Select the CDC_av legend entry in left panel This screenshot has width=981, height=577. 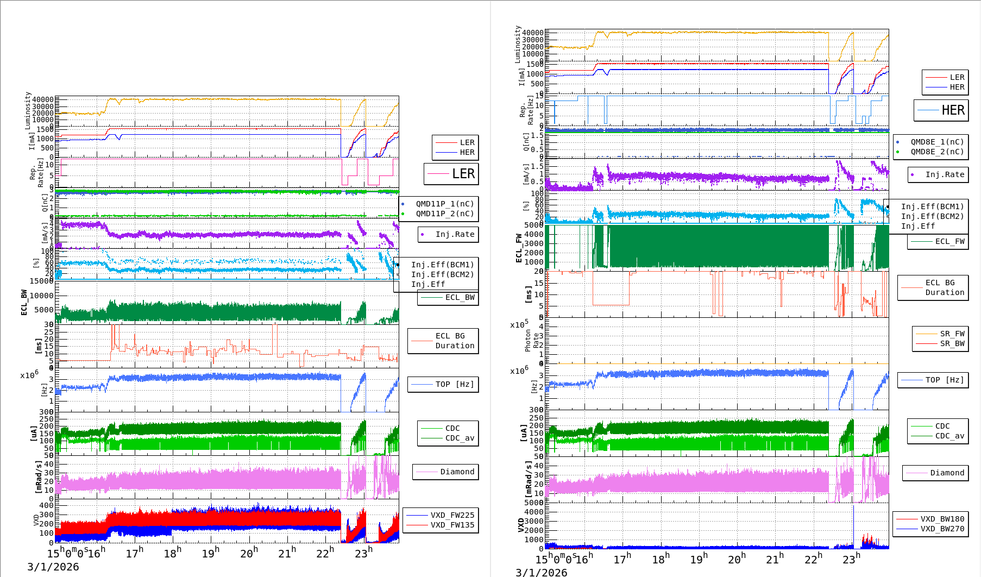click(460, 438)
